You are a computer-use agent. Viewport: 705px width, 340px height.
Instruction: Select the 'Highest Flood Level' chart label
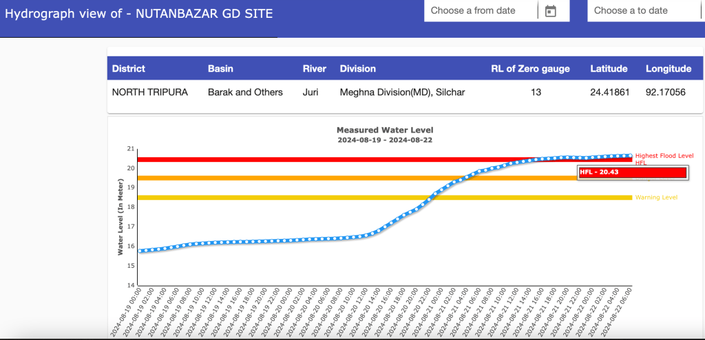664,156
